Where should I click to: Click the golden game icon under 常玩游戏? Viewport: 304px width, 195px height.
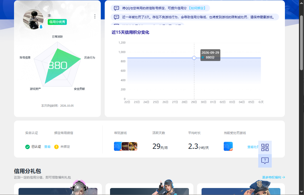point(133,146)
